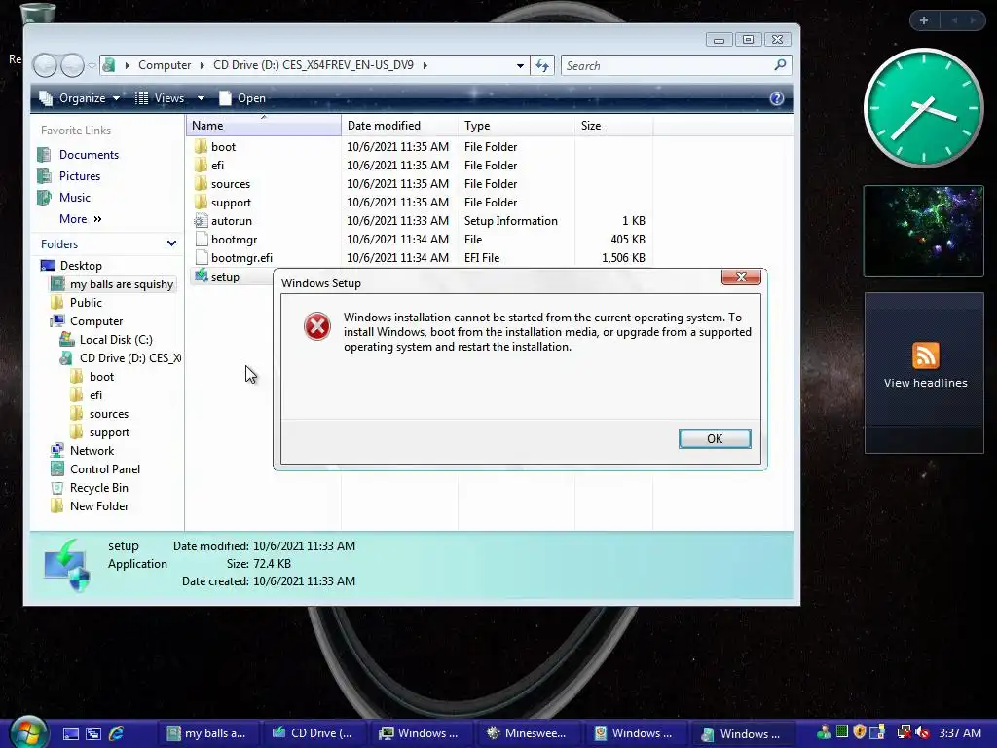Open the recent pages dropdown arrow
Image resolution: width=997 pixels, height=748 pixels.
coord(92,65)
